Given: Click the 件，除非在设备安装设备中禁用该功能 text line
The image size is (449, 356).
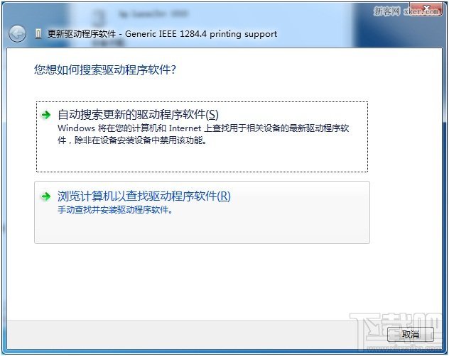Looking at the screenshot, I should click(x=132, y=140).
